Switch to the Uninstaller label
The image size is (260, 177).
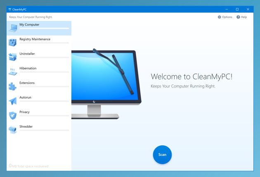click(x=27, y=54)
